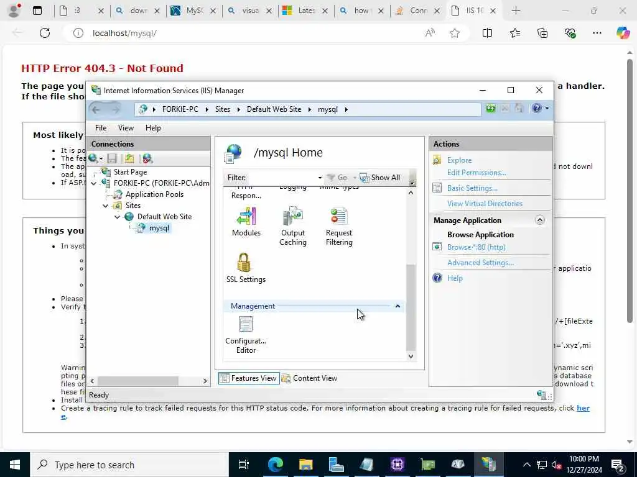Open the File menu
The width and height of the screenshot is (637, 477).
pyautogui.click(x=101, y=128)
